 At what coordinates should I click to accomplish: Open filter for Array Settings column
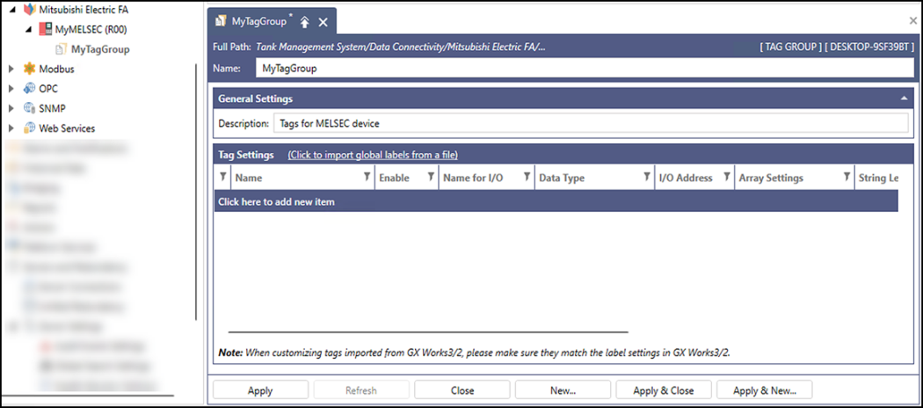(x=847, y=177)
